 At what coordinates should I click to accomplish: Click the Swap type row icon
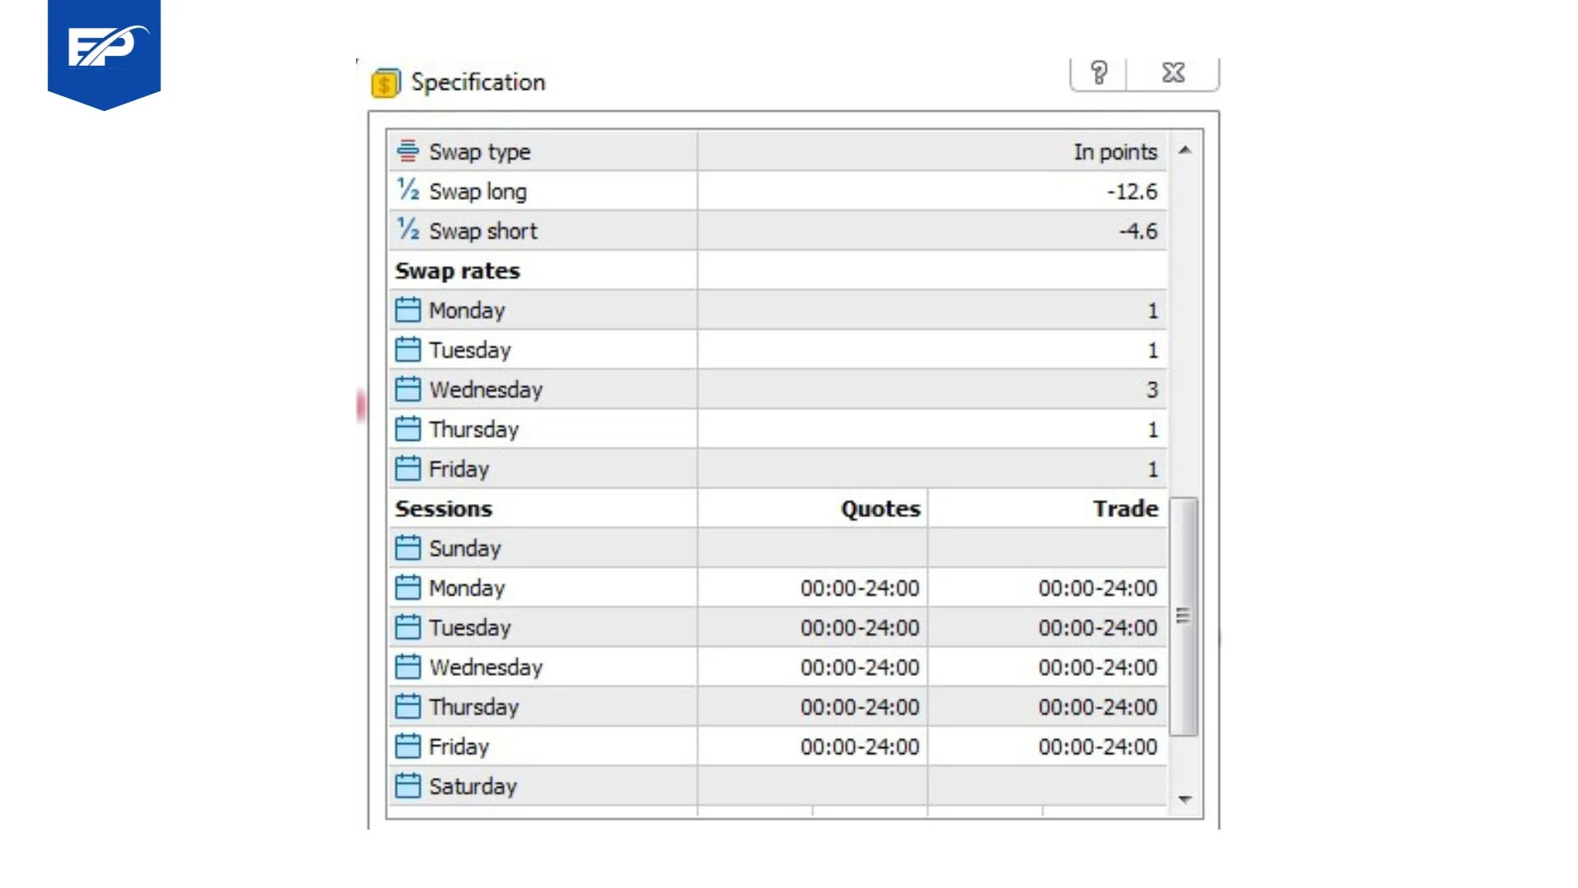tap(408, 150)
